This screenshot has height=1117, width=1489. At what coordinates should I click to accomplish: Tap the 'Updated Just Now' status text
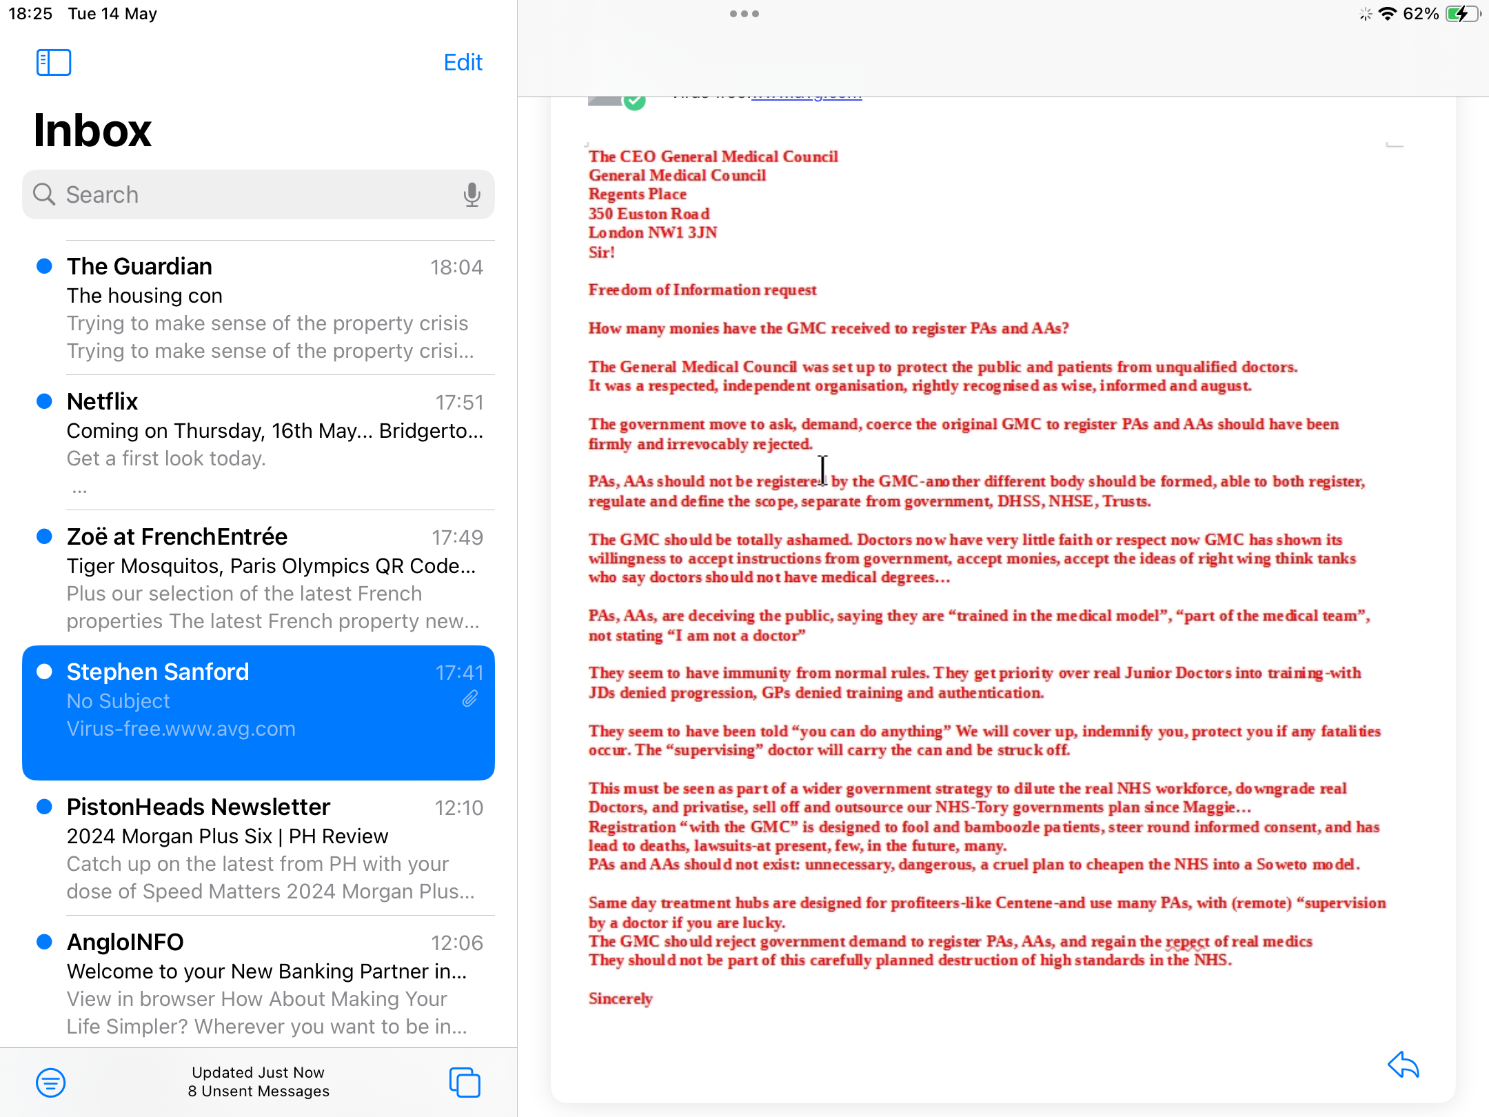pyautogui.click(x=259, y=1072)
